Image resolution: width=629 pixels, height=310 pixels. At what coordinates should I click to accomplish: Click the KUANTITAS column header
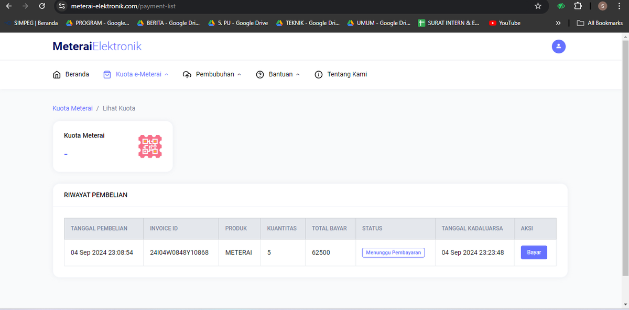click(x=282, y=228)
